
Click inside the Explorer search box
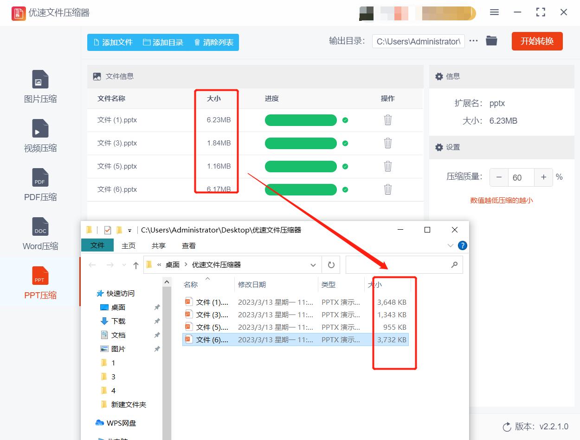tap(404, 264)
